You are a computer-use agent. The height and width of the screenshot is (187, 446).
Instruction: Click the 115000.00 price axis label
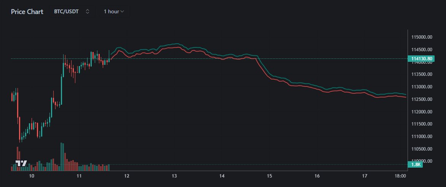pos(422,37)
